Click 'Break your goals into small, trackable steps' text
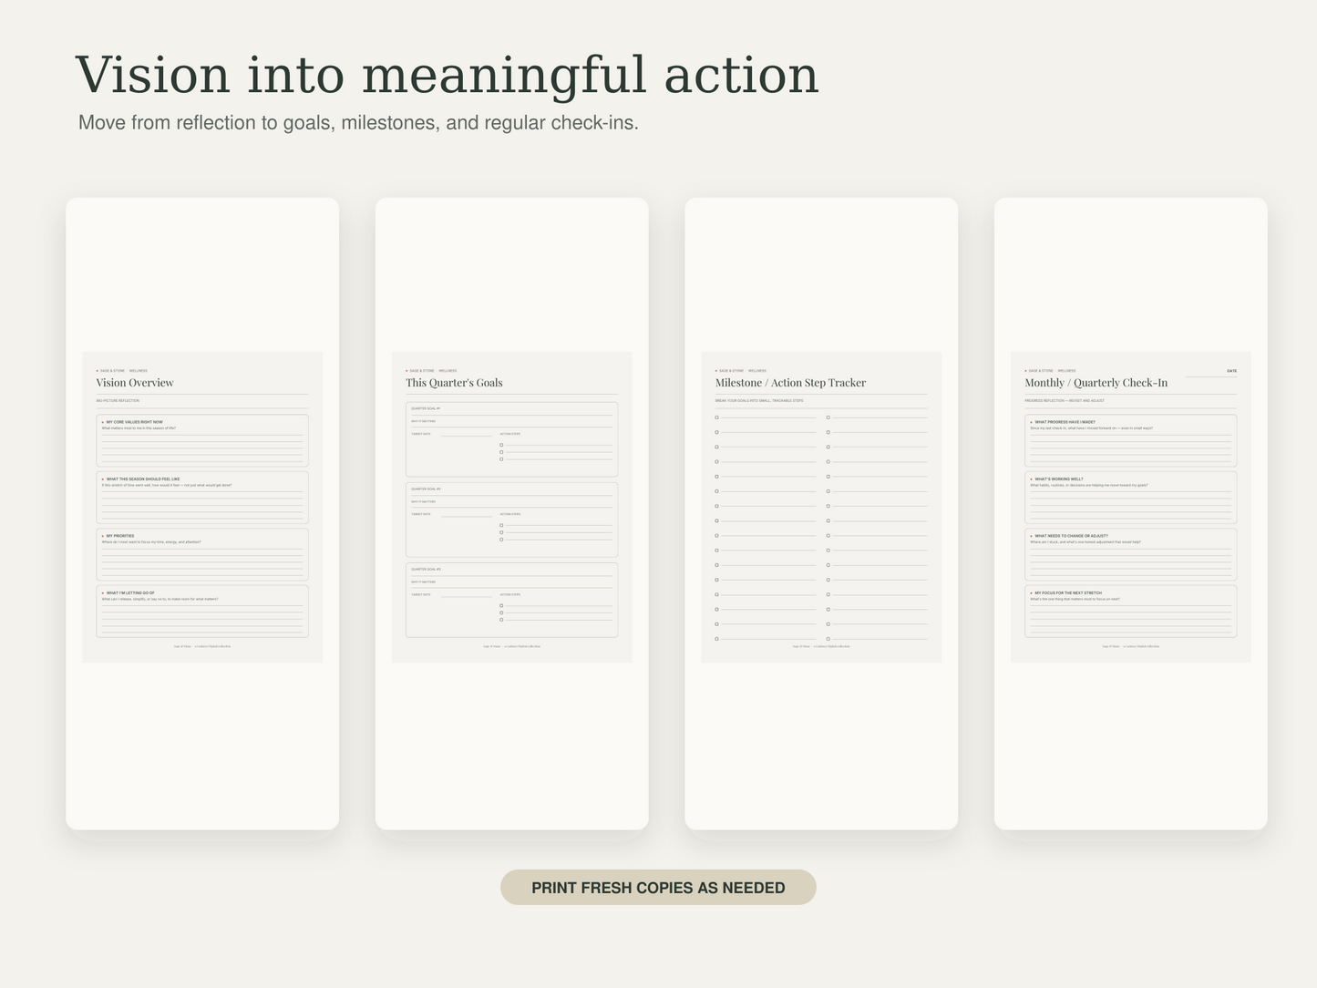The width and height of the screenshot is (1317, 988). pos(759,401)
